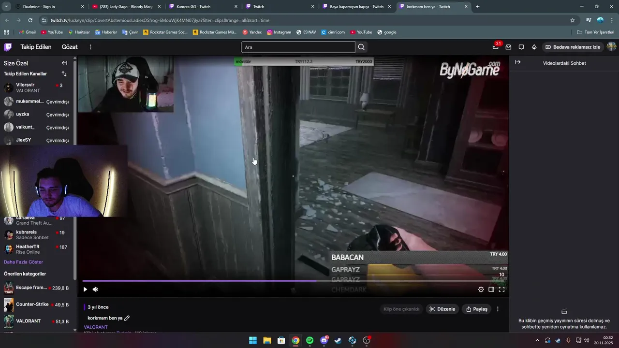Switch to Kamera GG - Twitch tab

click(x=204, y=7)
